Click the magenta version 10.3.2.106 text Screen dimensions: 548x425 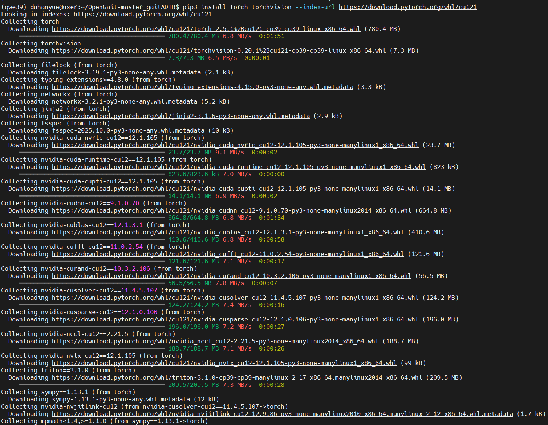pos(132,268)
